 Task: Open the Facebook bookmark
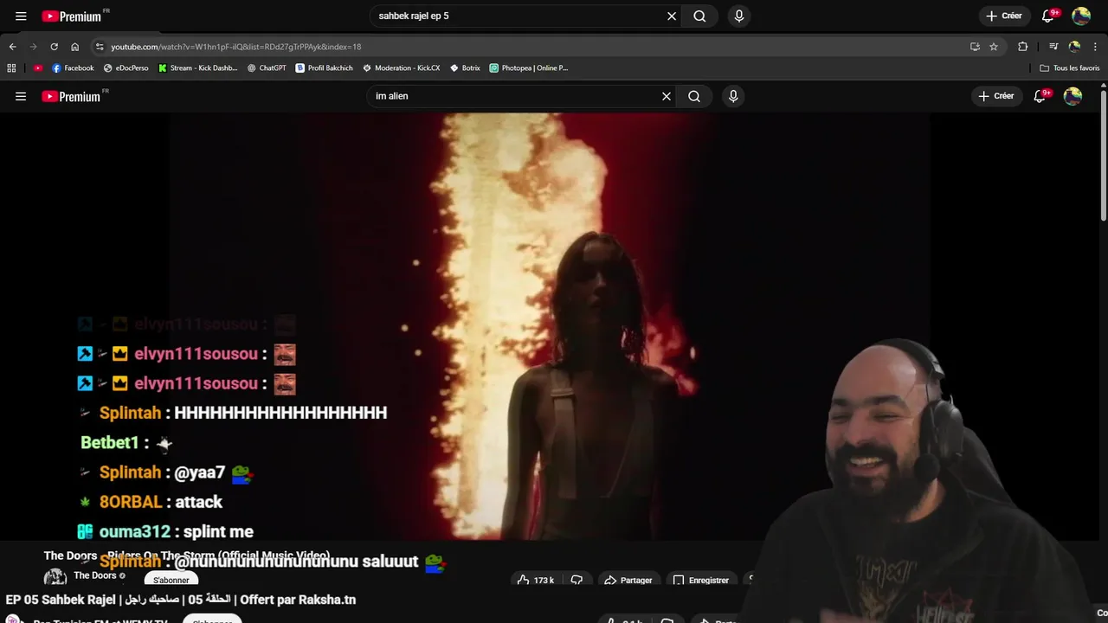tap(73, 67)
